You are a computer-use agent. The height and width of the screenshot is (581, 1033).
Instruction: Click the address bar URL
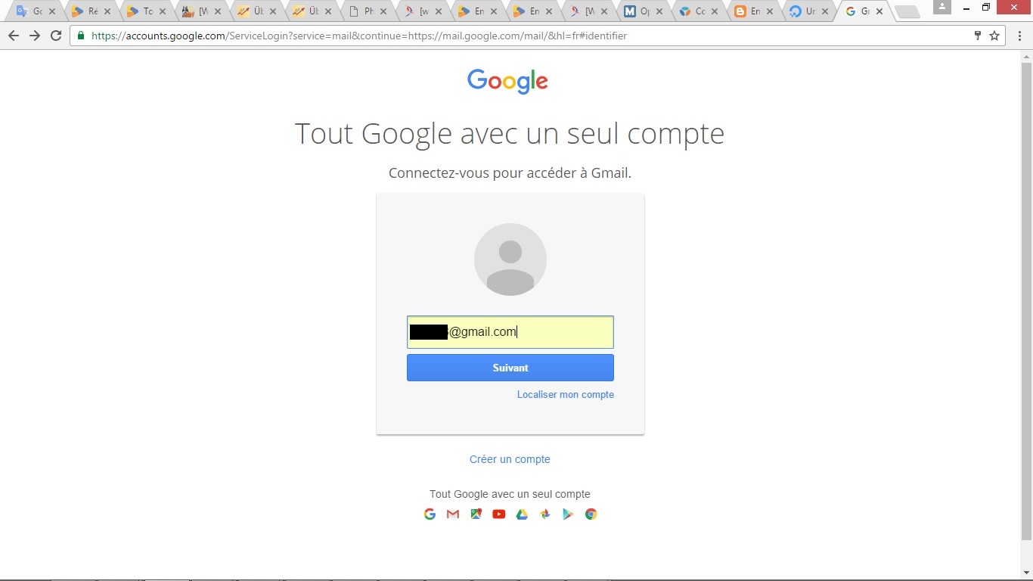pos(359,36)
